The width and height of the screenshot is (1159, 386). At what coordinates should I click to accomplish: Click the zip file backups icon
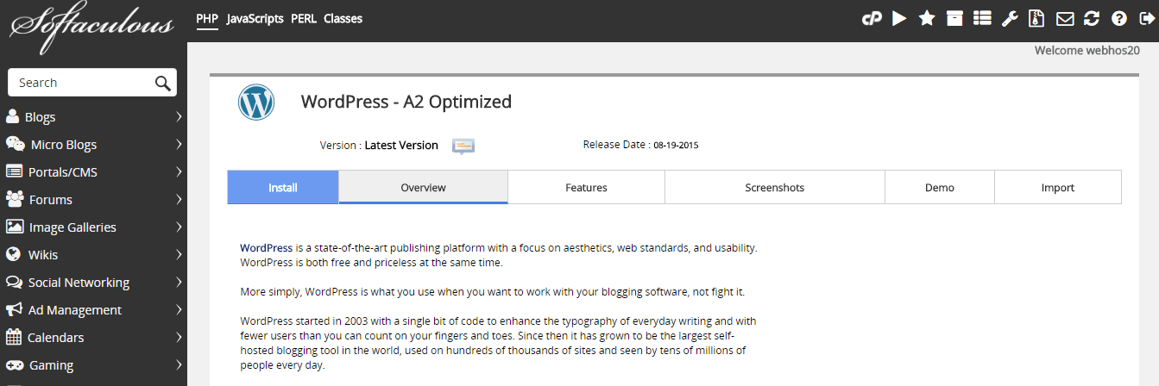click(1037, 18)
